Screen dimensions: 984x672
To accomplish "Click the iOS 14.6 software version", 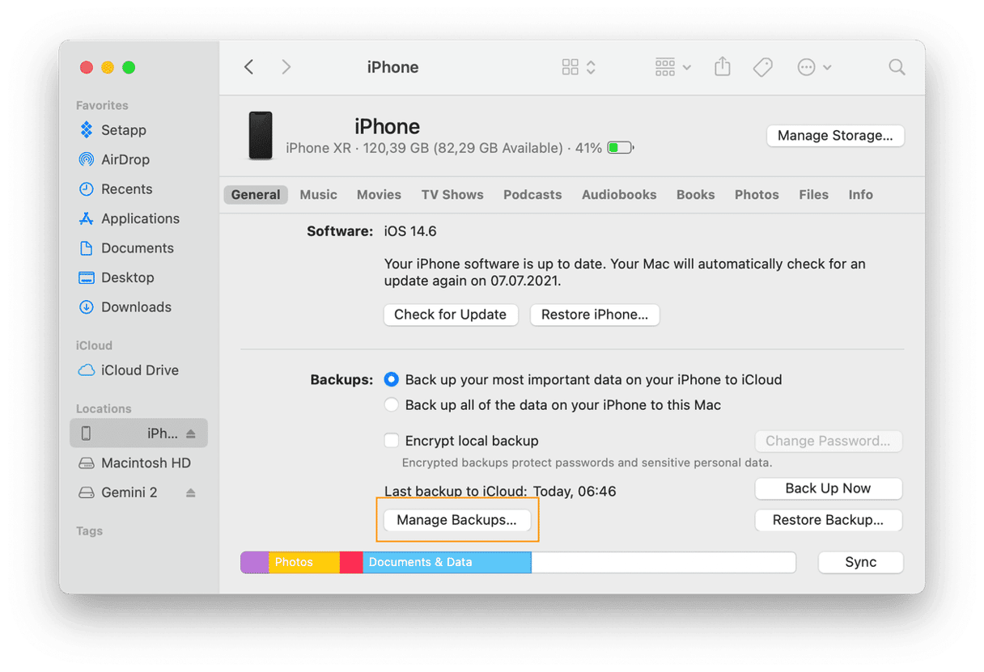I will (x=410, y=231).
